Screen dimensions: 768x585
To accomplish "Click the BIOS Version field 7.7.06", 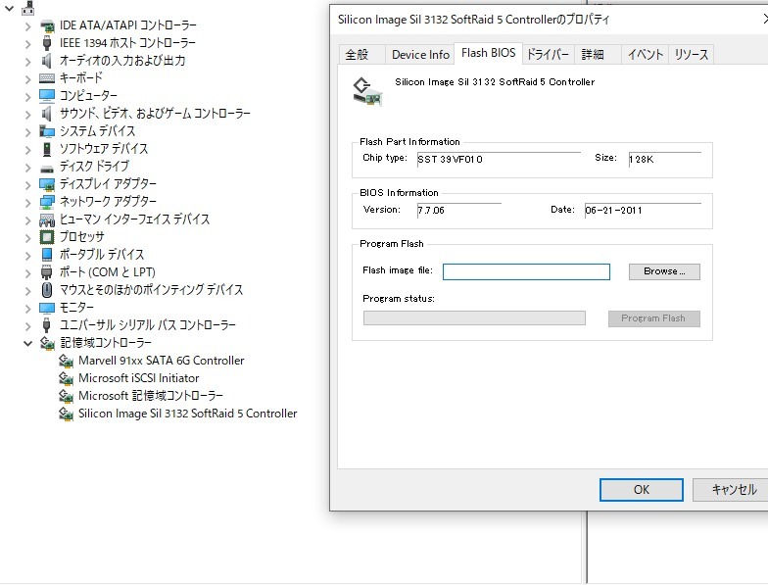I will coord(458,210).
